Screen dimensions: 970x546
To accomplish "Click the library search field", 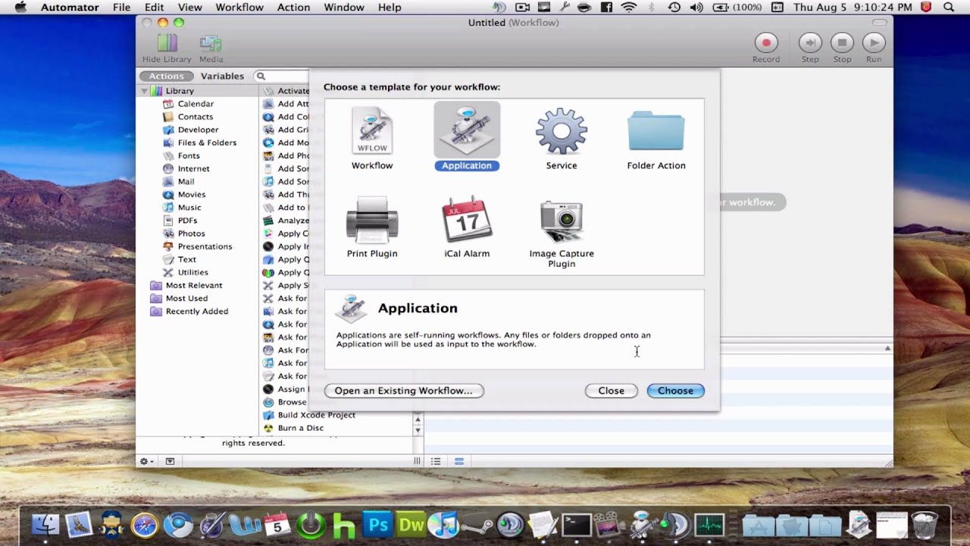I will (x=282, y=76).
